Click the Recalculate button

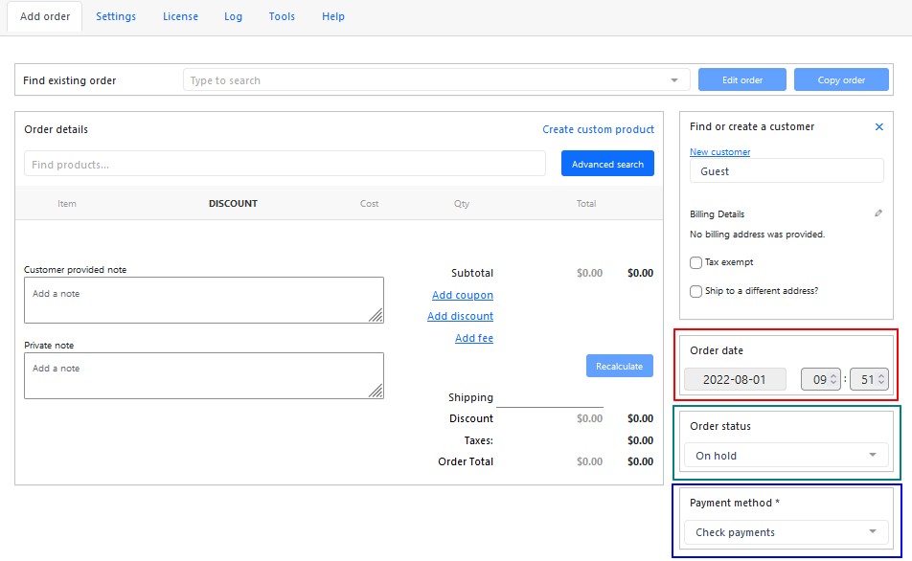tap(619, 367)
